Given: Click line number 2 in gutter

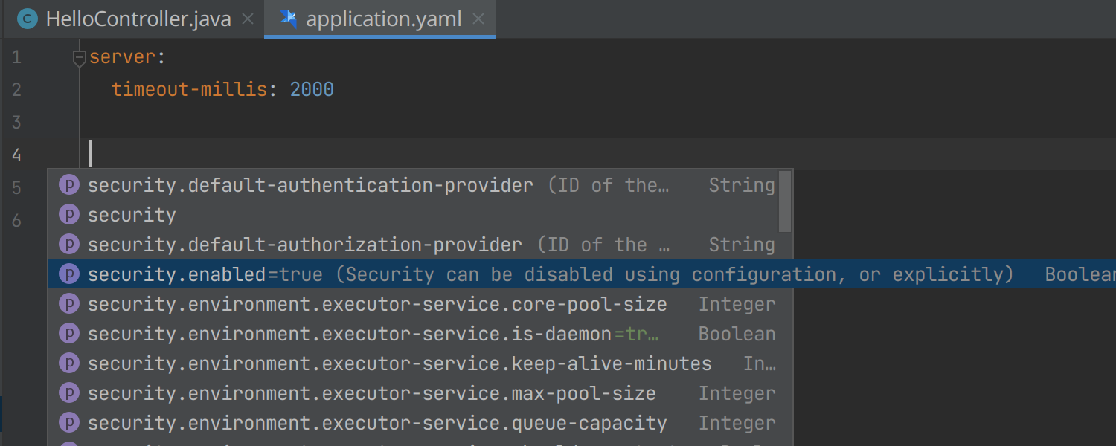Looking at the screenshot, I should 16,90.
